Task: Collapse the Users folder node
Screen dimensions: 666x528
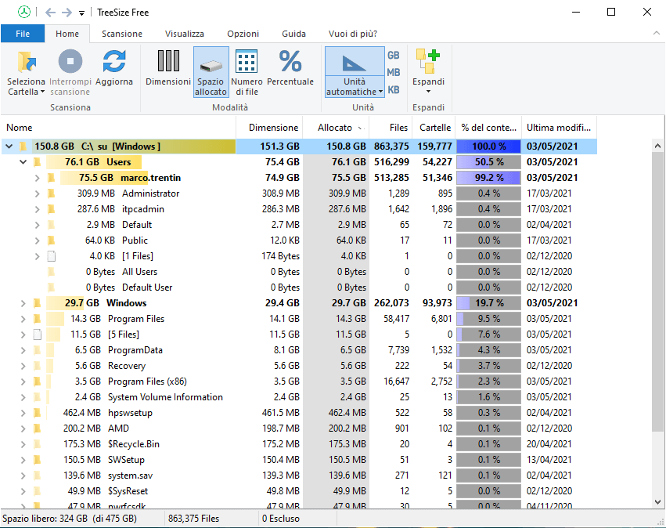Action: pos(23,162)
